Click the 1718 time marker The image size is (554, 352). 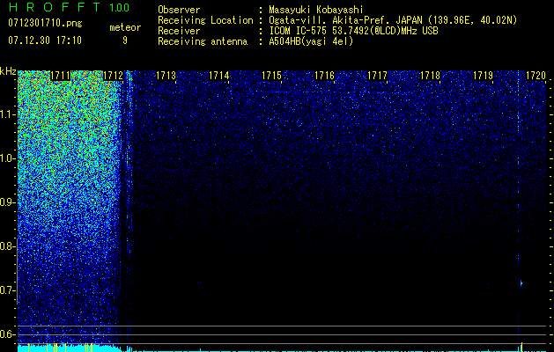(x=431, y=76)
